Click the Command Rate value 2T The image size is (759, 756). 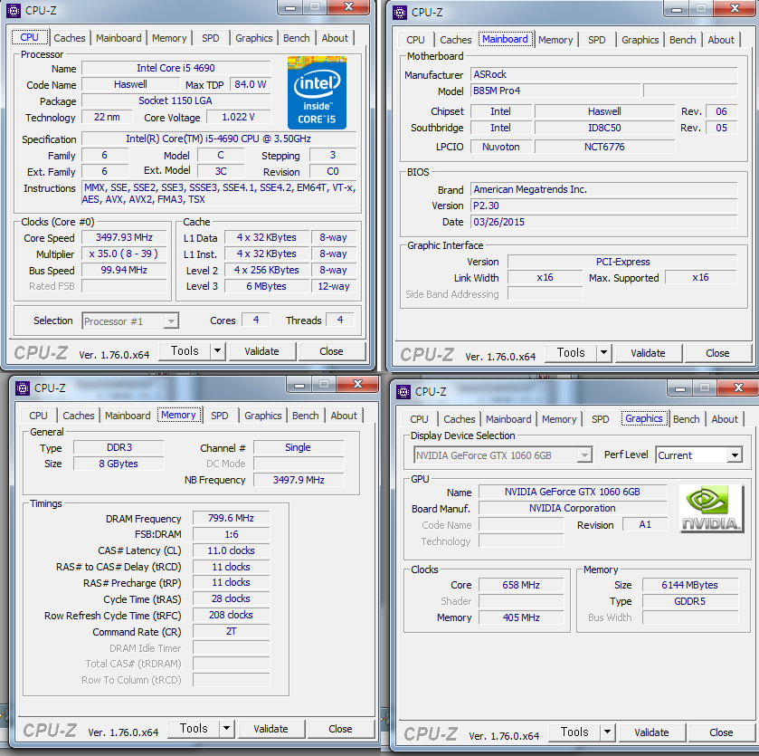pos(232,632)
